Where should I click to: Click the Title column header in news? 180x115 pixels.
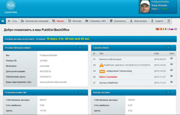(101, 54)
